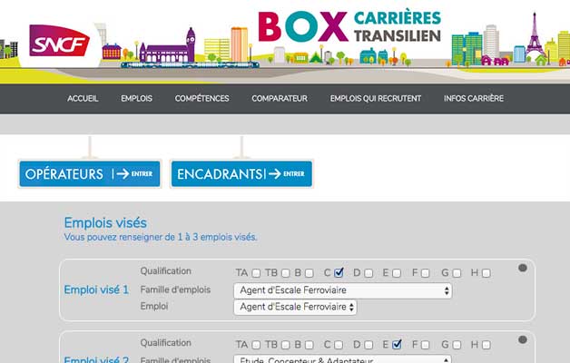570x363 pixels.
Task: Click the Emploi visé 2 label
Action: coord(96,359)
